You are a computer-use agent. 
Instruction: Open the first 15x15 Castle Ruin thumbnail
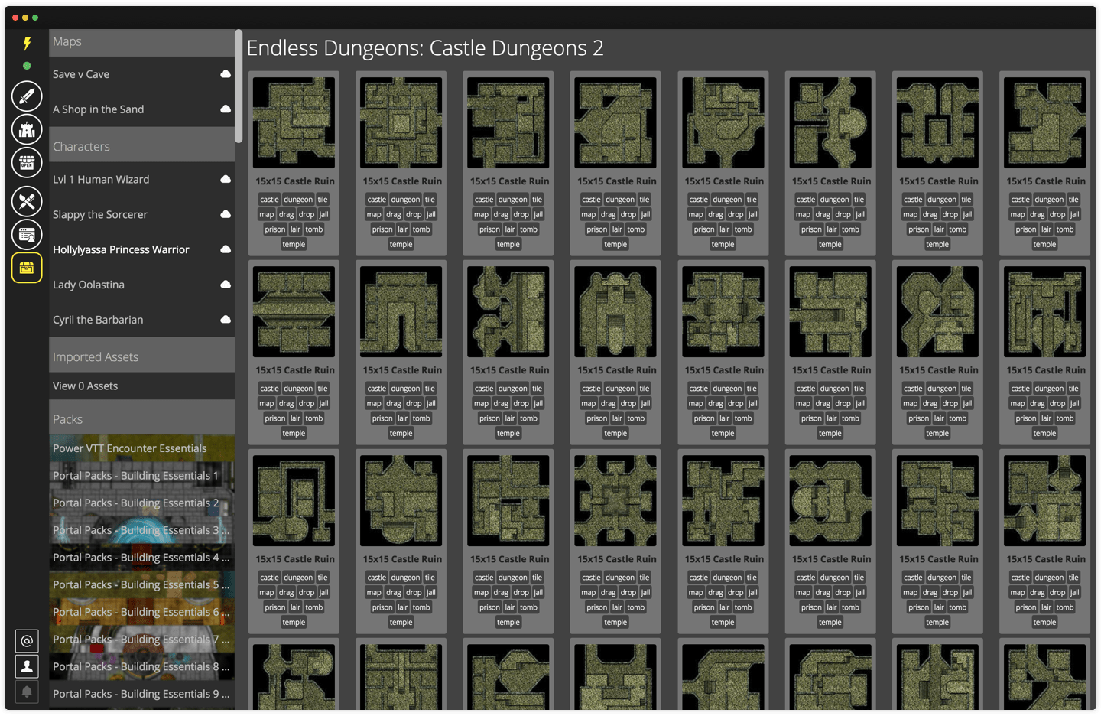click(x=293, y=122)
